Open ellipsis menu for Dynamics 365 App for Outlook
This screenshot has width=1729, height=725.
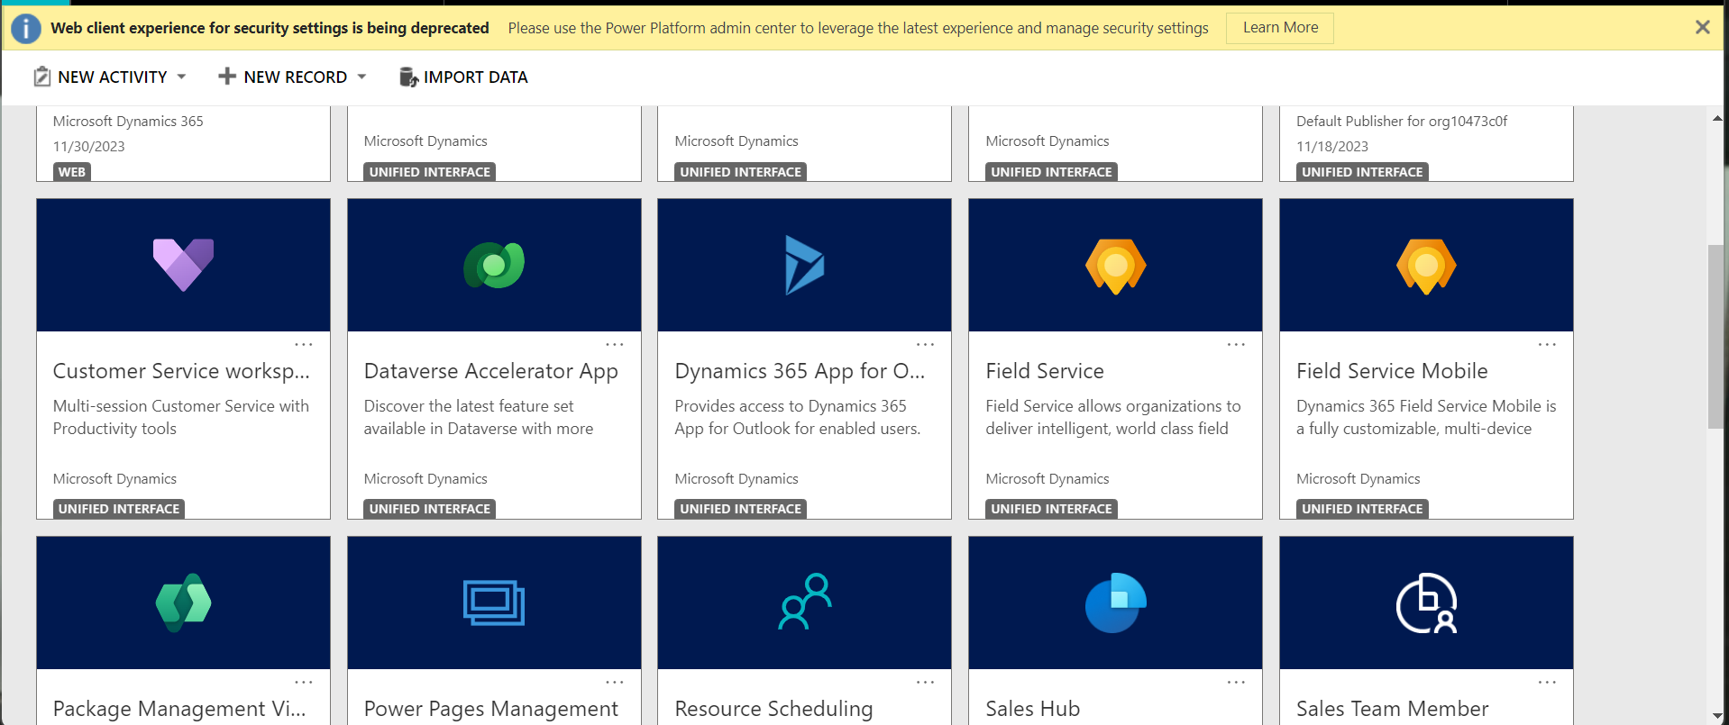coord(926,344)
